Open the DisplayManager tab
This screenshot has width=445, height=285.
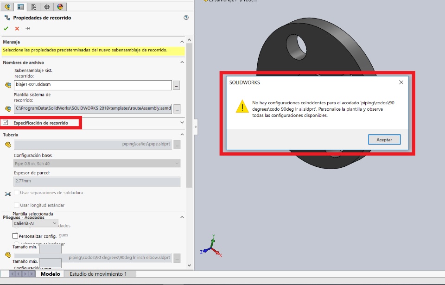pyautogui.click(x=60, y=6)
